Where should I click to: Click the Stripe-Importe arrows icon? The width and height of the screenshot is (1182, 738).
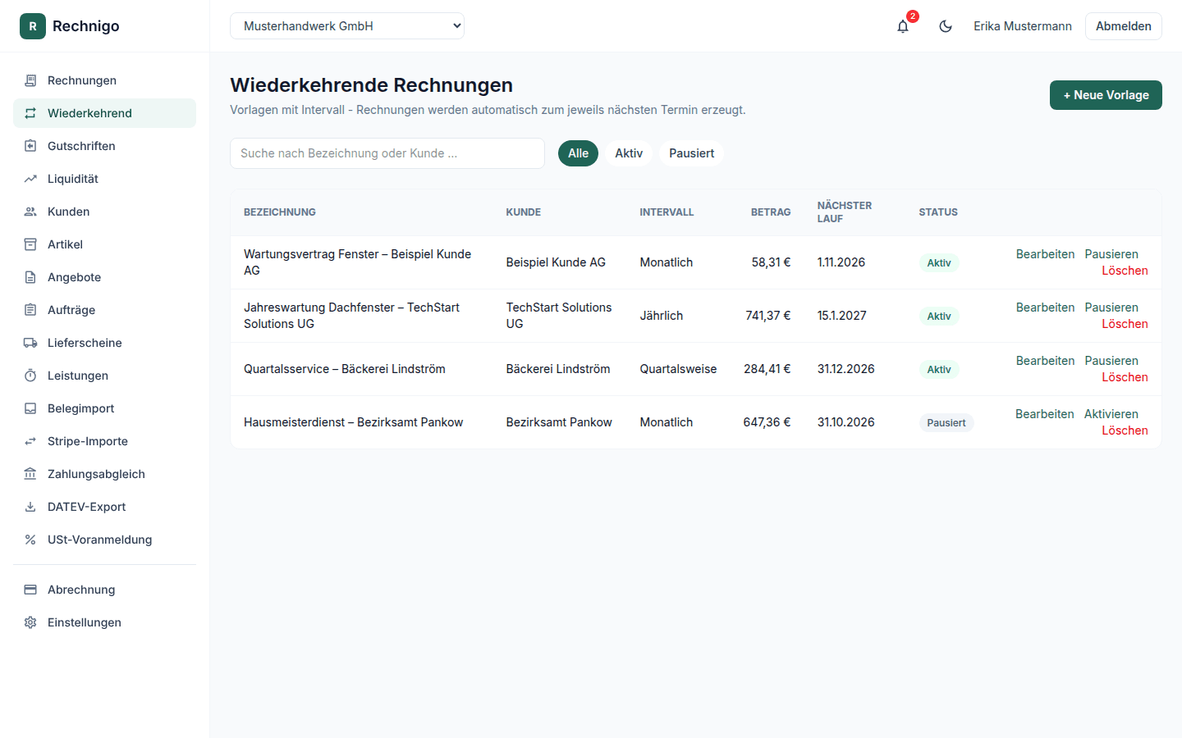(30, 441)
